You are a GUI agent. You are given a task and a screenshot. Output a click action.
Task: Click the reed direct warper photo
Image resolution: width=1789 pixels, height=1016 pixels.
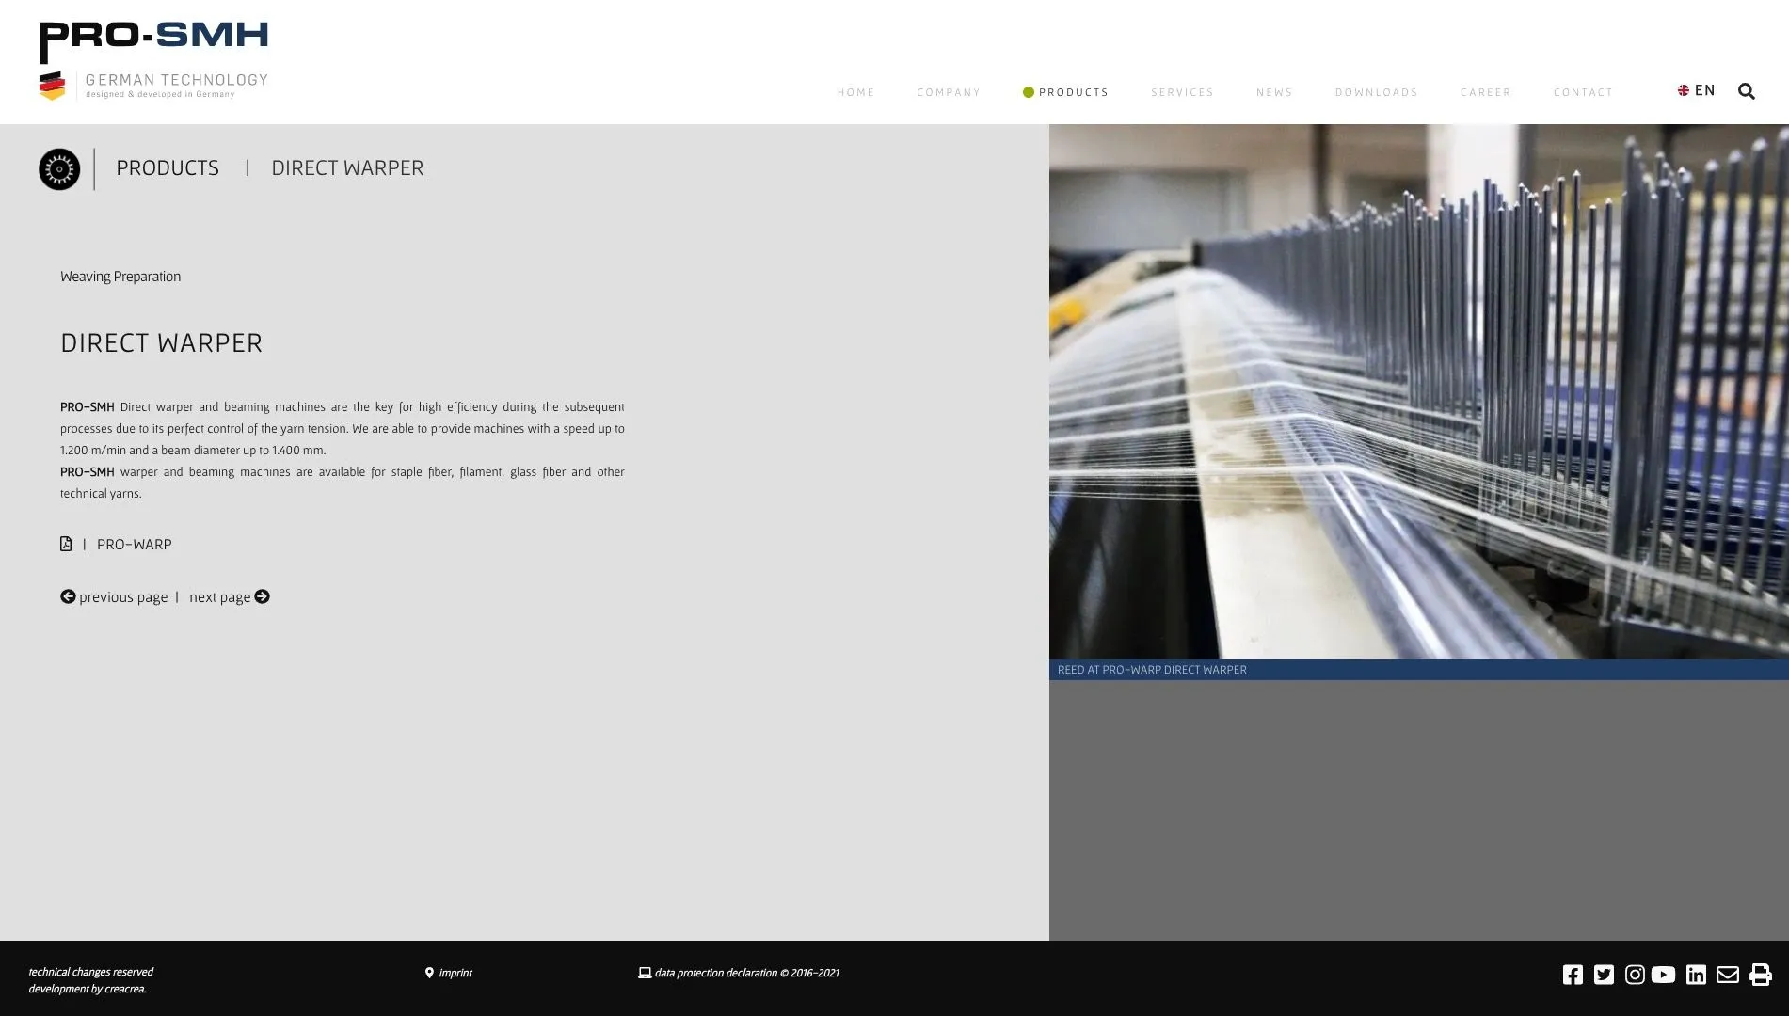[x=1418, y=391]
